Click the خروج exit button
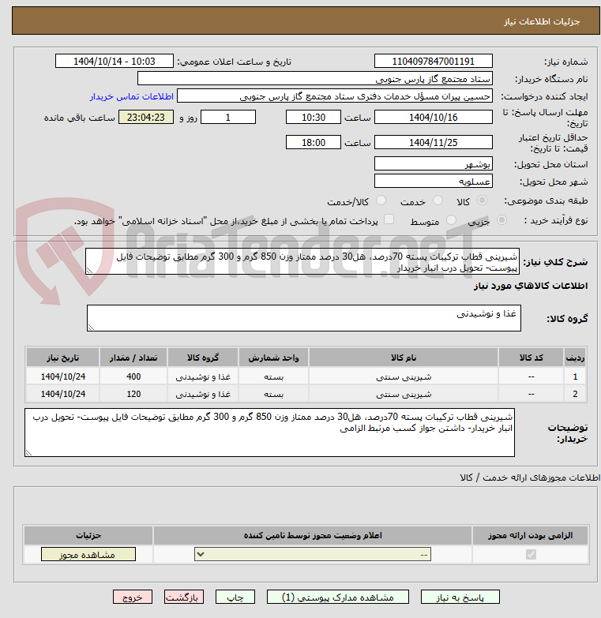601x618 pixels. (133, 597)
